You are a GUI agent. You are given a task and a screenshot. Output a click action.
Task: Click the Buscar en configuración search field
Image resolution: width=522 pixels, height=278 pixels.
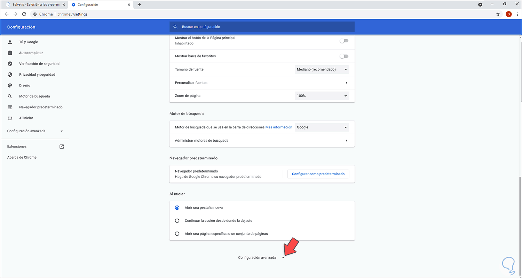(262, 27)
